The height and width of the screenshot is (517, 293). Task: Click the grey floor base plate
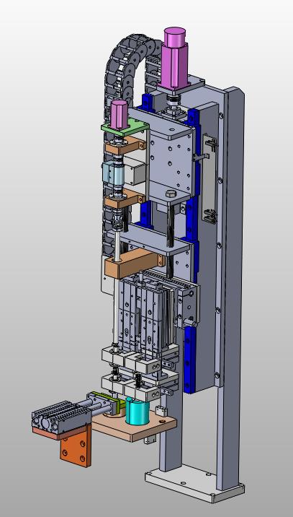194,482
